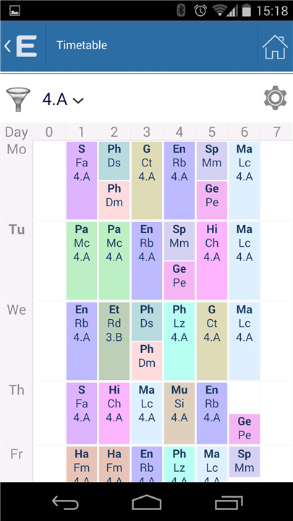This screenshot has height=521, width=293.
Task: Go back using the E logo button
Action: (20, 46)
